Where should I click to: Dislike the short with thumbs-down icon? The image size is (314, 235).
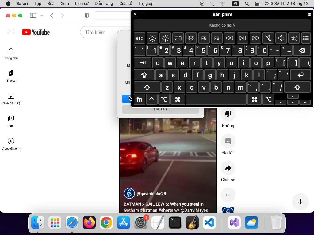point(228,114)
